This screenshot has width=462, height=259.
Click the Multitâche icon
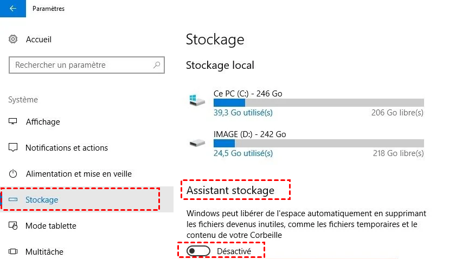(14, 252)
